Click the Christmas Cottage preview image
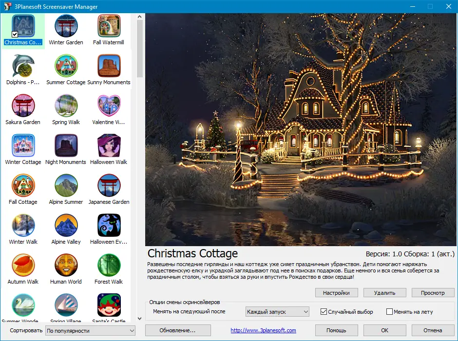The width and height of the screenshot is (458, 341). pos(300,129)
